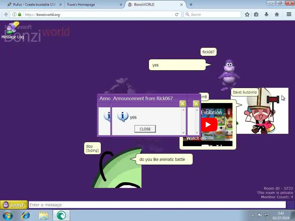Focus the 'Enter a message' input field
Viewport: 295px width, 221px height.
pos(157,205)
